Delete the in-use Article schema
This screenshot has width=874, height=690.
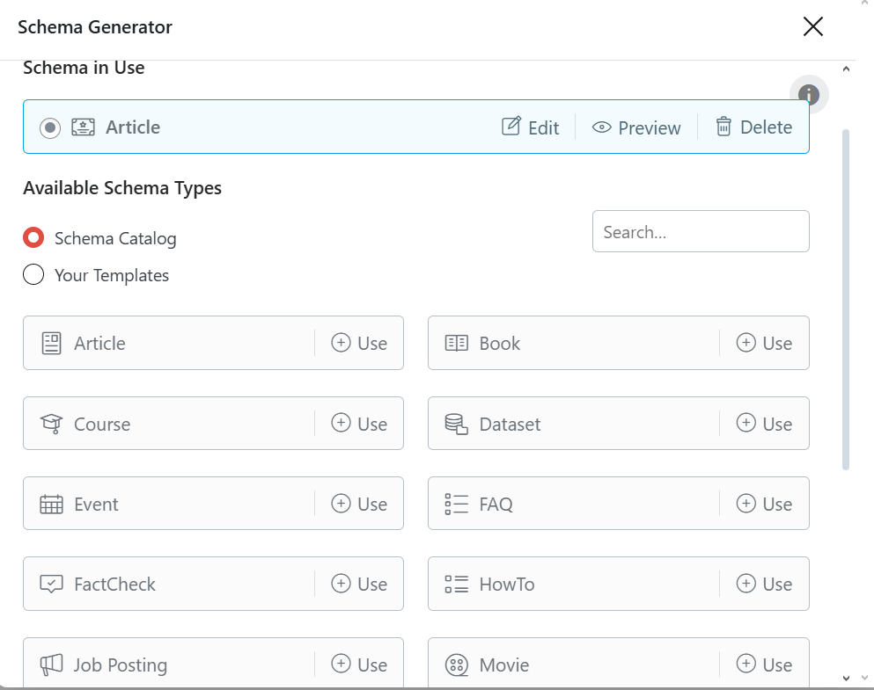(x=754, y=127)
